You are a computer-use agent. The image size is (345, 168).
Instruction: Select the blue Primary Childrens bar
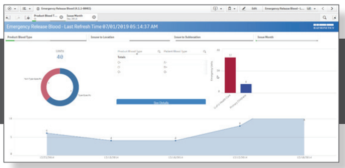pyautogui.click(x=246, y=88)
